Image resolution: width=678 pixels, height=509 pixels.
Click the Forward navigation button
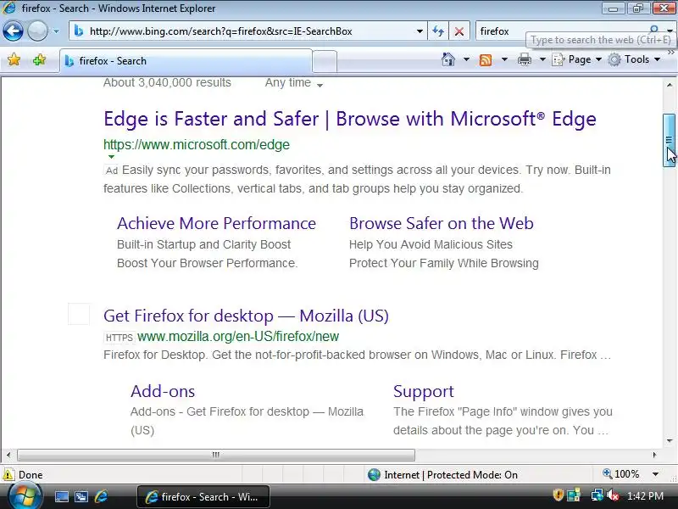click(37, 31)
